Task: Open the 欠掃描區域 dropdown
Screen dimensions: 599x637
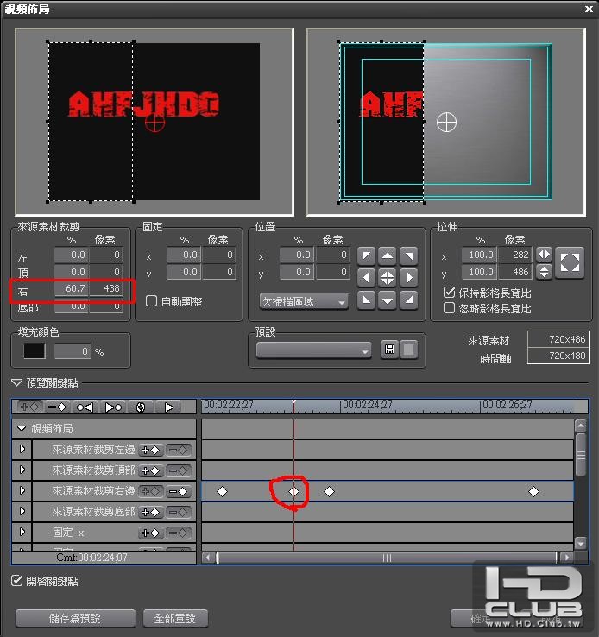Action: click(x=304, y=301)
